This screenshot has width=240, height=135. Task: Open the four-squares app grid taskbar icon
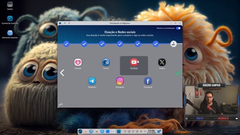tap(97, 131)
